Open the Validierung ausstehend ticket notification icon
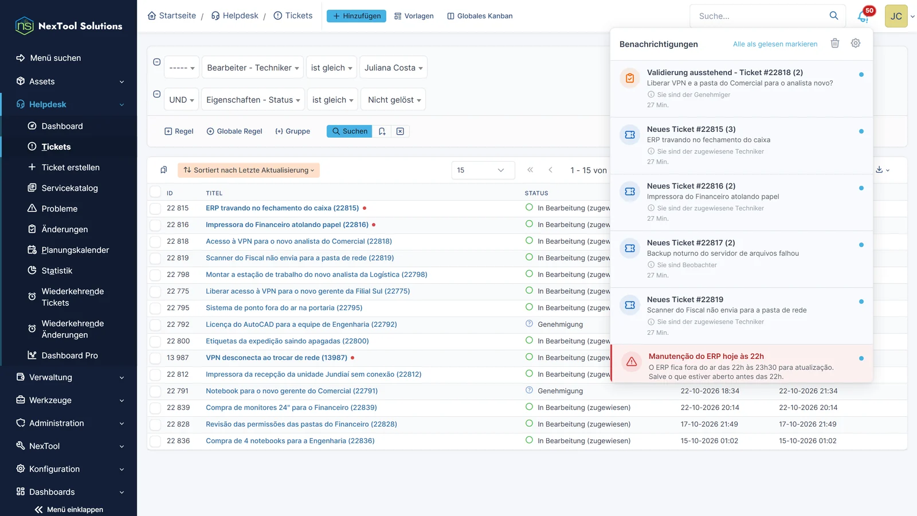Image resolution: width=917 pixels, height=516 pixels. (630, 78)
